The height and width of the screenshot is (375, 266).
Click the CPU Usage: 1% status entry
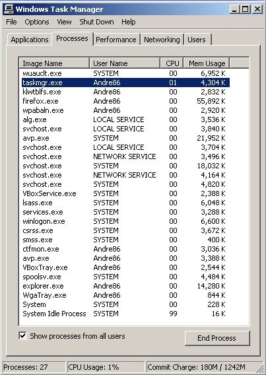point(106,367)
